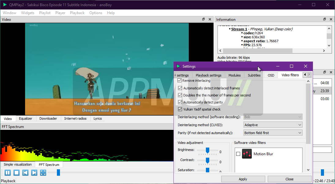Minimize the Settings dialog
The width and height of the screenshot is (335, 184).
pyautogui.click(x=278, y=66)
